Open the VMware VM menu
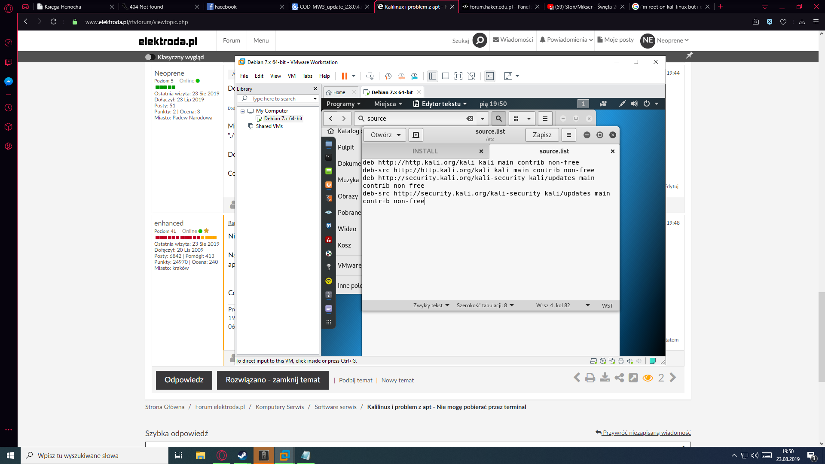 coord(292,76)
